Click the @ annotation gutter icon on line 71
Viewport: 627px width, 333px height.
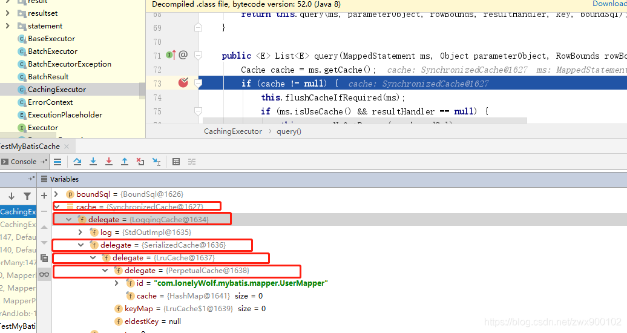183,55
